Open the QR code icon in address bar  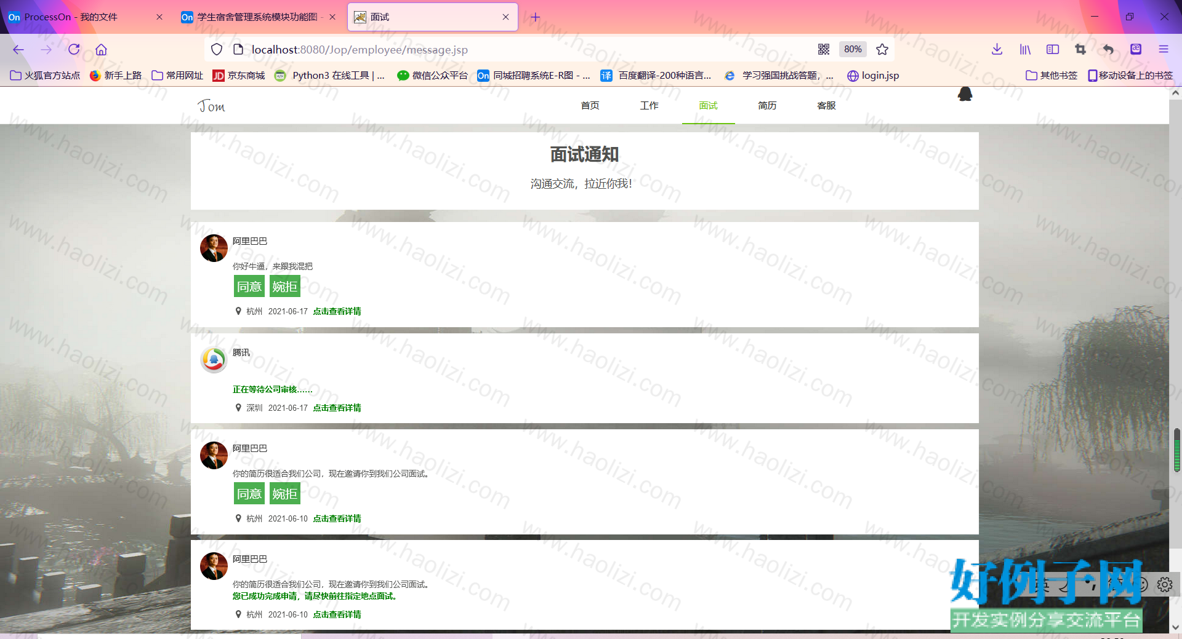click(824, 50)
